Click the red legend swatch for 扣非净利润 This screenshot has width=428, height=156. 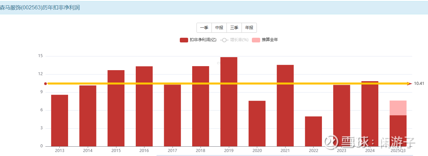pyautogui.click(x=184, y=40)
